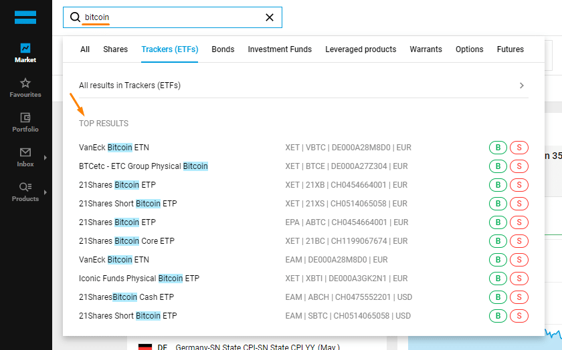The width and height of the screenshot is (562, 350).
Task: Sell BTCetc ETC Group Physical Bitcoin
Action: click(x=519, y=166)
